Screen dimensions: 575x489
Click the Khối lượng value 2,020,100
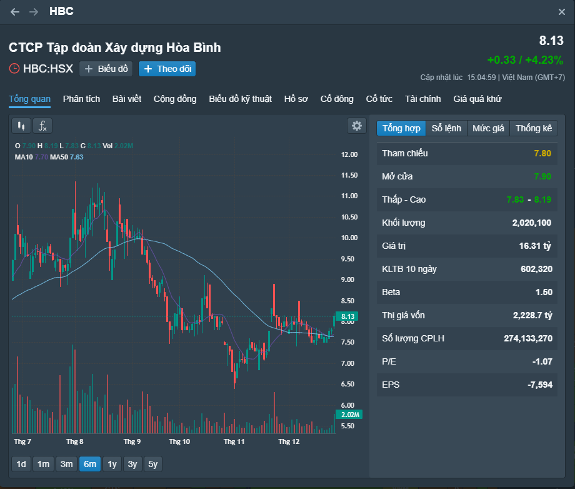point(531,223)
